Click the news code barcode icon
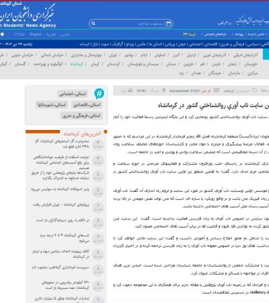The height and width of the screenshot is (303, 269). point(217,90)
